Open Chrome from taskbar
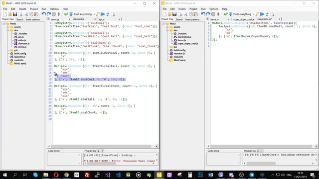The height and width of the screenshot is (179, 319). click(66, 175)
